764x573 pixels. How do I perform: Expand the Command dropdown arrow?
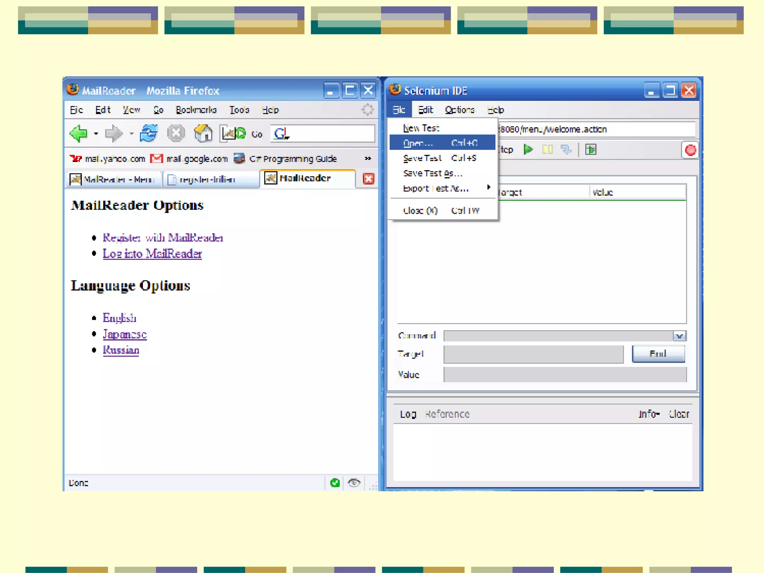tap(679, 336)
